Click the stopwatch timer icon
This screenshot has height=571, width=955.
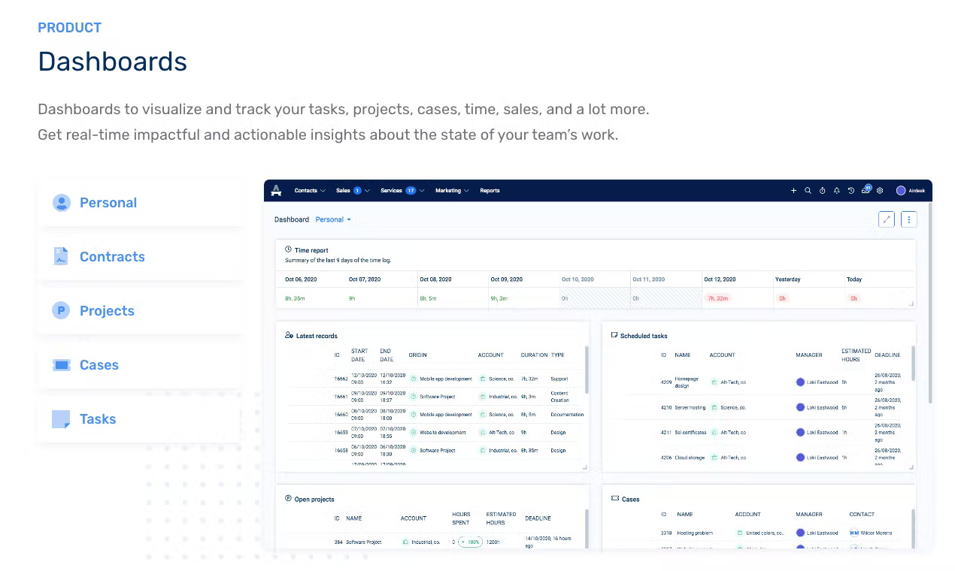[x=823, y=190]
